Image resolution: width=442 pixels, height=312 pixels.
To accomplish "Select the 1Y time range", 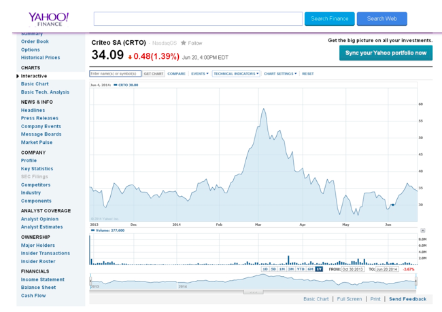I will (319, 269).
